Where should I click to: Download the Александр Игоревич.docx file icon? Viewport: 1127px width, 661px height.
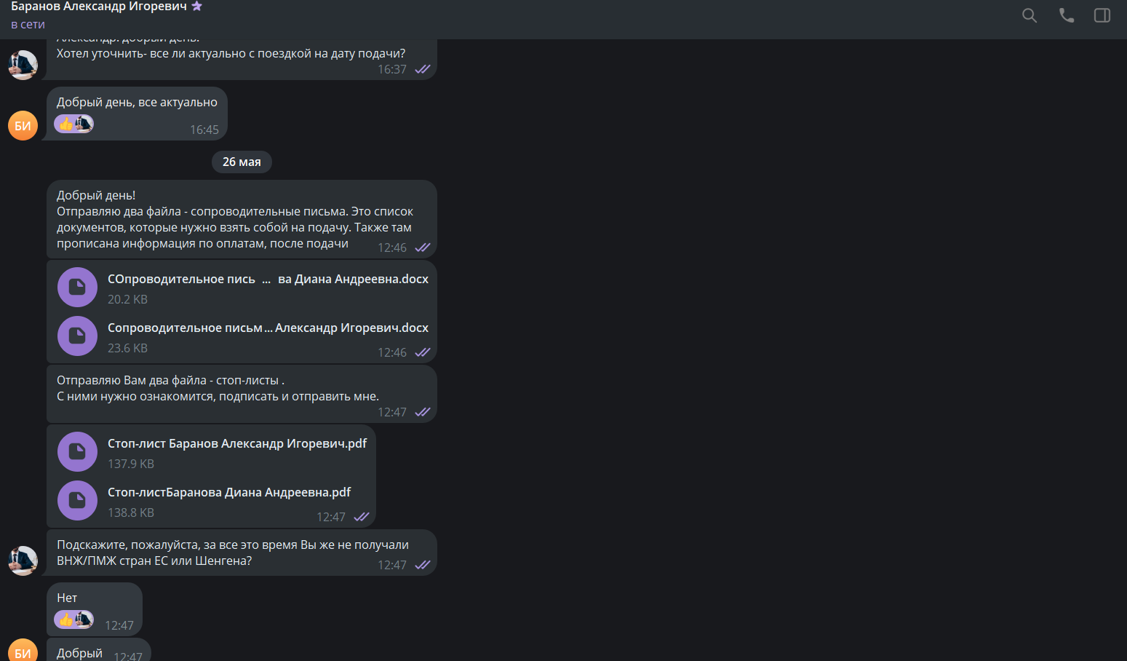click(77, 336)
